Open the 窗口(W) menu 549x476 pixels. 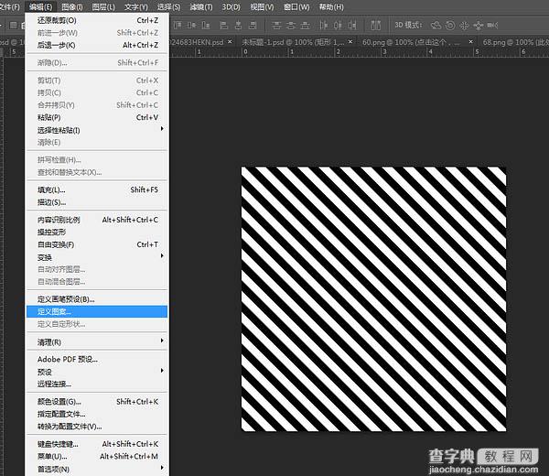click(x=296, y=6)
